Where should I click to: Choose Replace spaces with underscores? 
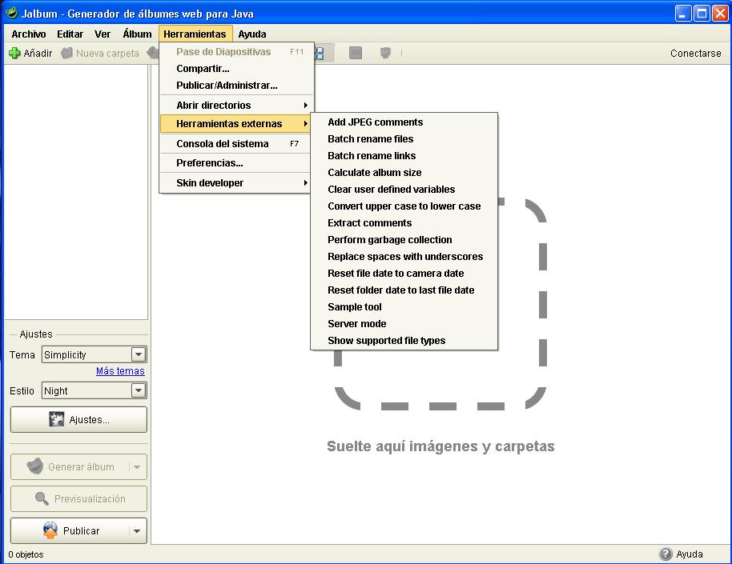(404, 257)
